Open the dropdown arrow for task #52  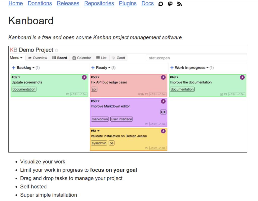click(19, 77)
